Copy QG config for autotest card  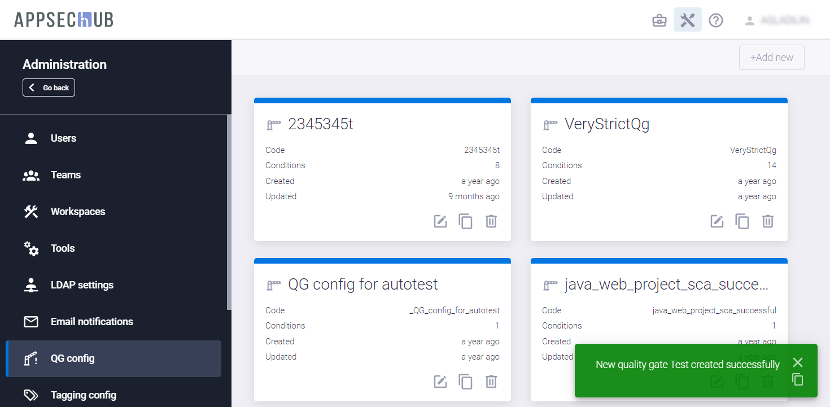[x=465, y=382]
